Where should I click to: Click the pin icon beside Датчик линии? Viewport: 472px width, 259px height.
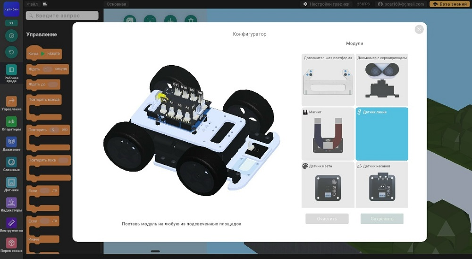click(359, 112)
